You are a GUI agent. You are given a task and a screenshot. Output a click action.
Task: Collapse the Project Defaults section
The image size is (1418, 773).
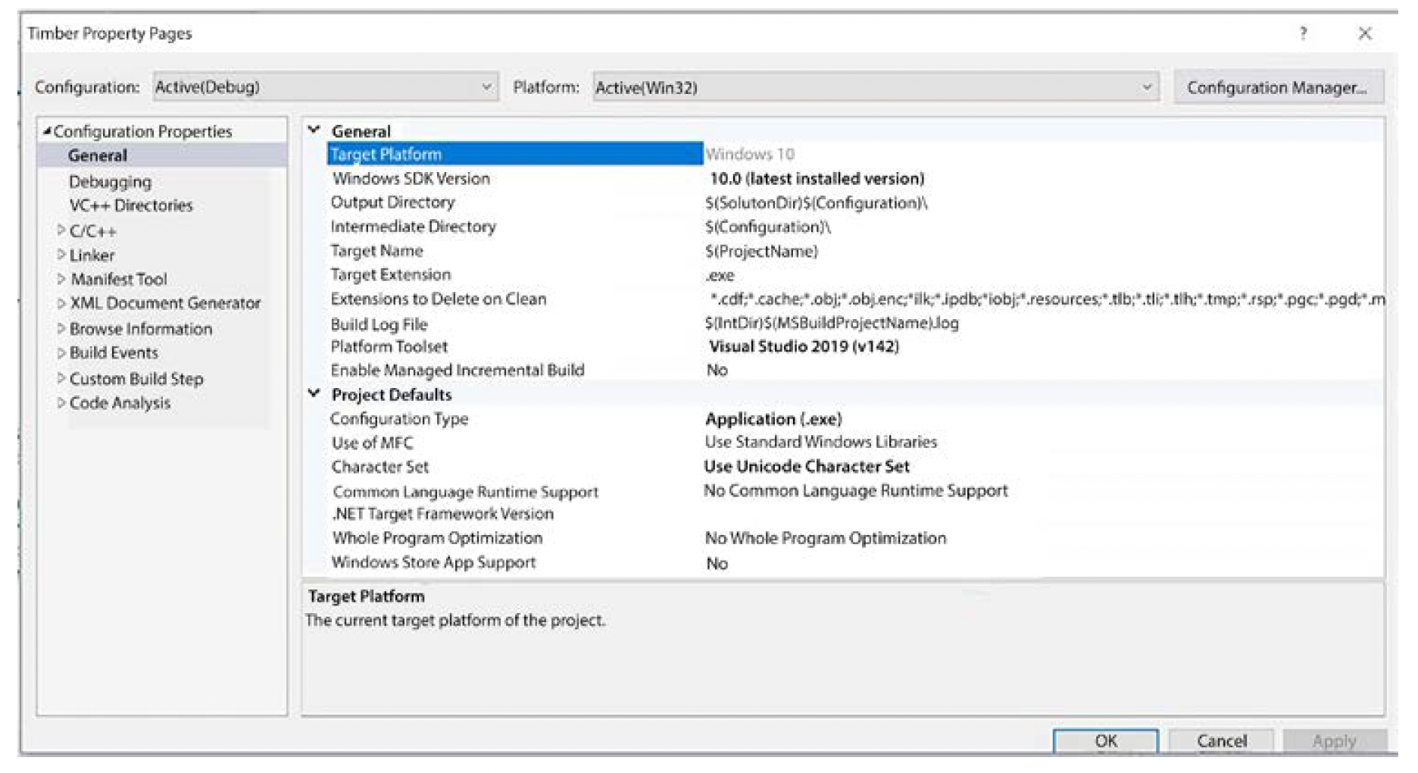point(314,393)
